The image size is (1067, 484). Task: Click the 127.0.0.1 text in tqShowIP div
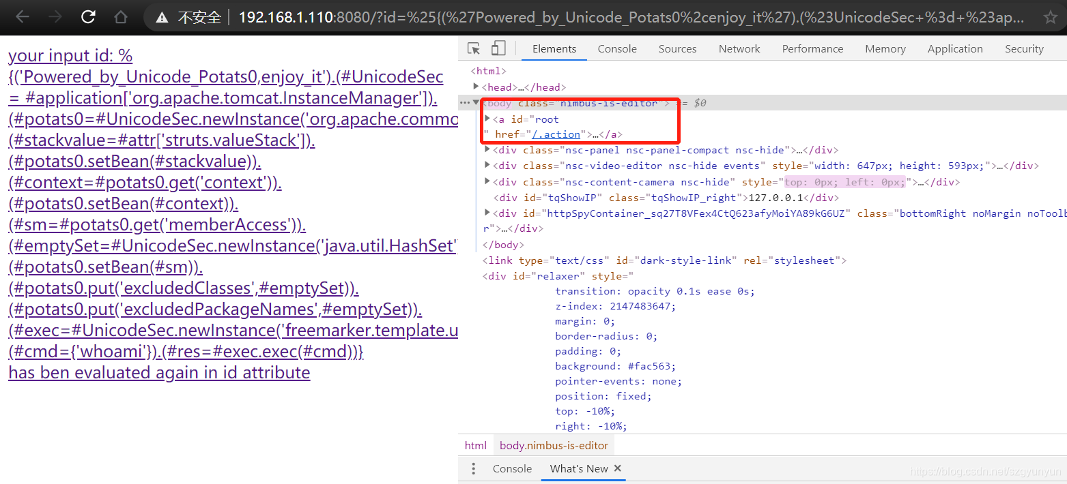click(776, 198)
